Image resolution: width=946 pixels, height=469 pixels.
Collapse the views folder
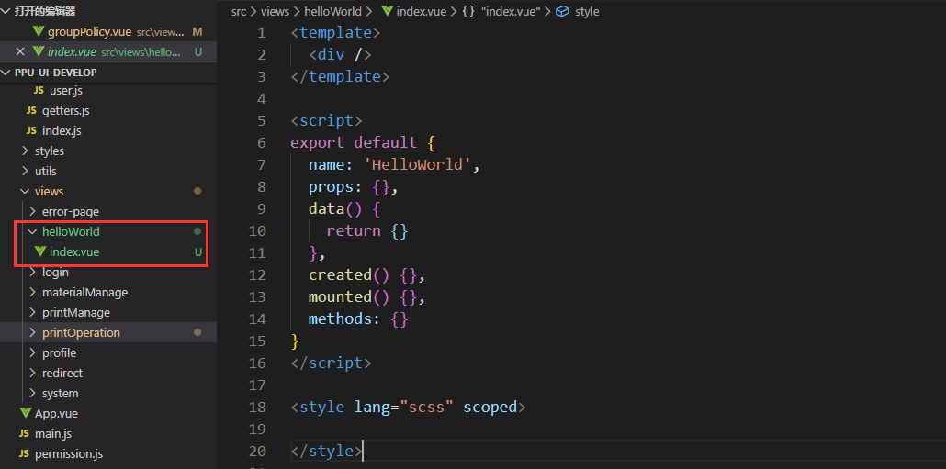(x=25, y=192)
